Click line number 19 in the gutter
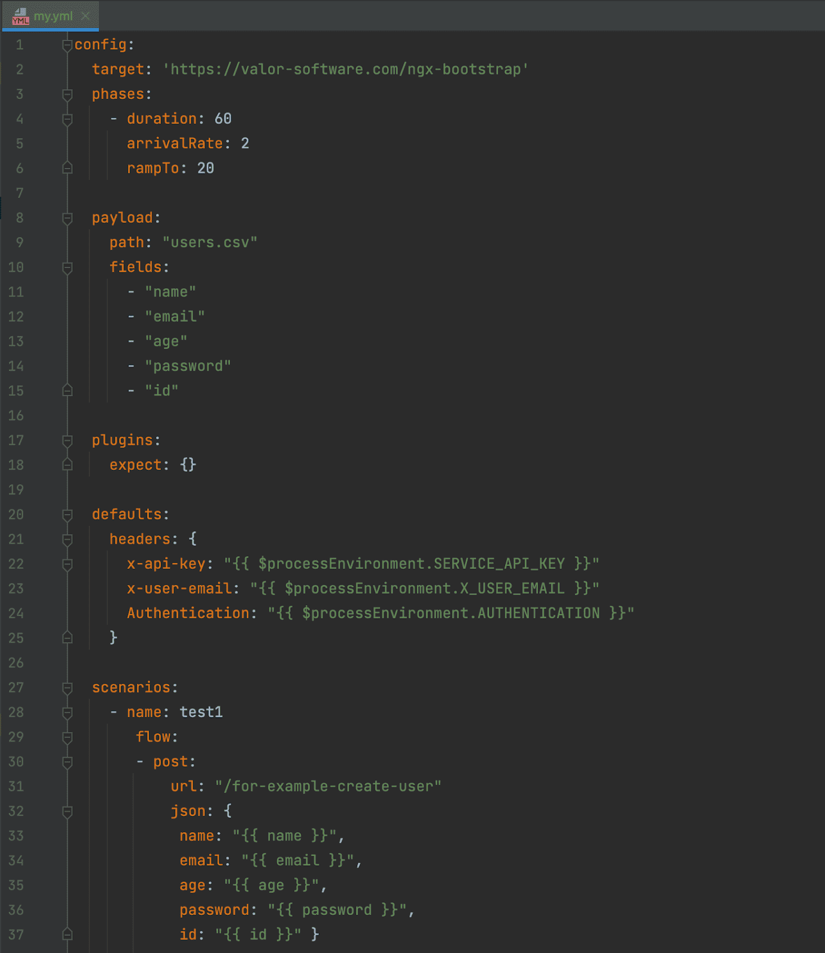 coord(16,490)
